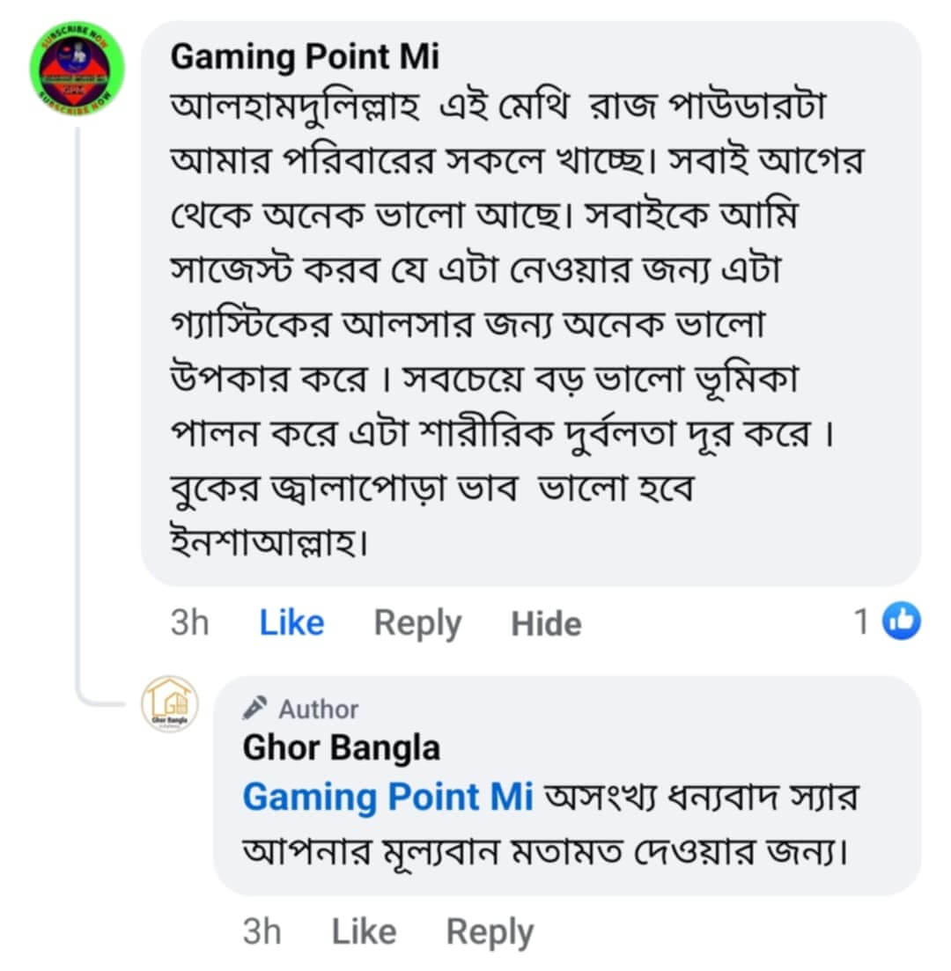
Task: Like Gaming Point Mi's comment
Action: [x=291, y=623]
